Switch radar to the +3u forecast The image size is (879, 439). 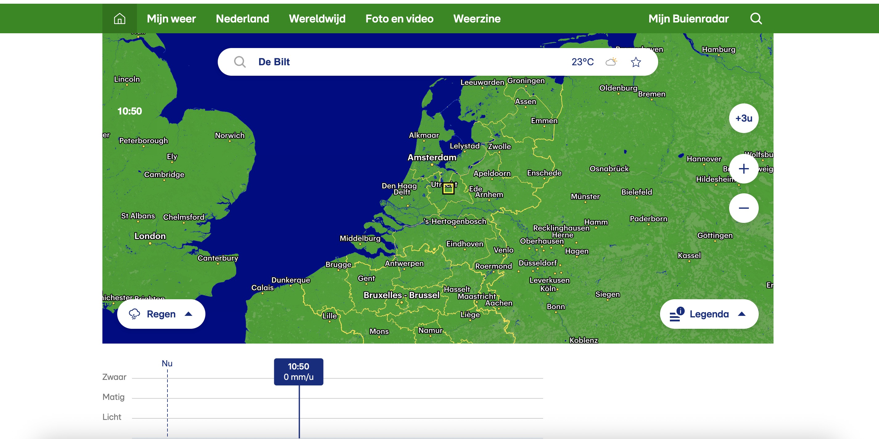[x=744, y=118]
